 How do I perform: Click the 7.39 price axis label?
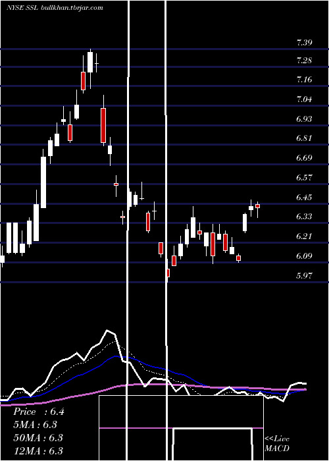[x=304, y=43]
